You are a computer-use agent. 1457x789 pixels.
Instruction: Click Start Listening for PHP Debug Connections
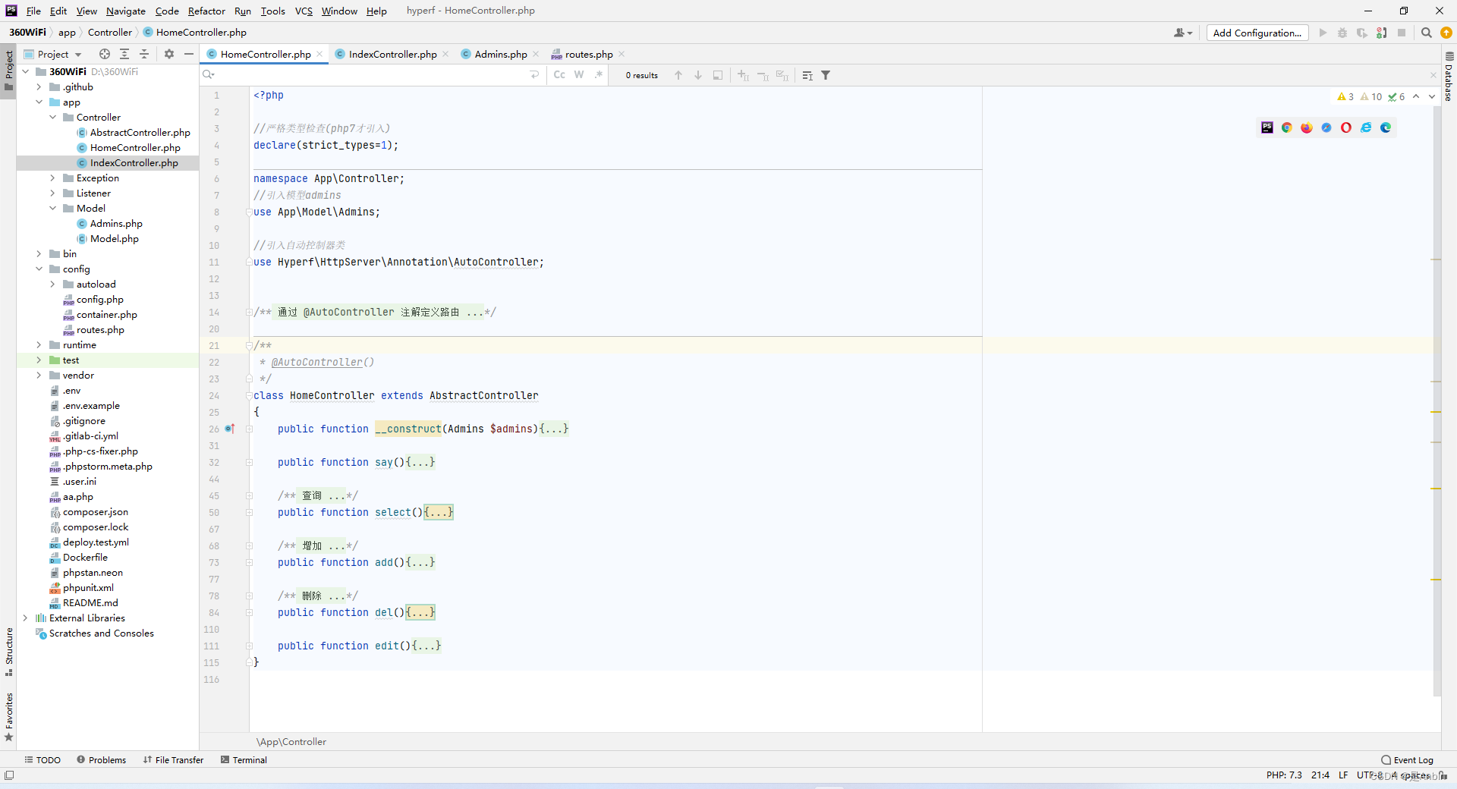click(x=1382, y=33)
